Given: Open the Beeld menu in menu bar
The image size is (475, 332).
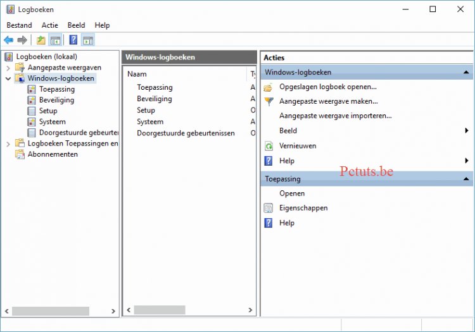Looking at the screenshot, I should click(x=76, y=25).
